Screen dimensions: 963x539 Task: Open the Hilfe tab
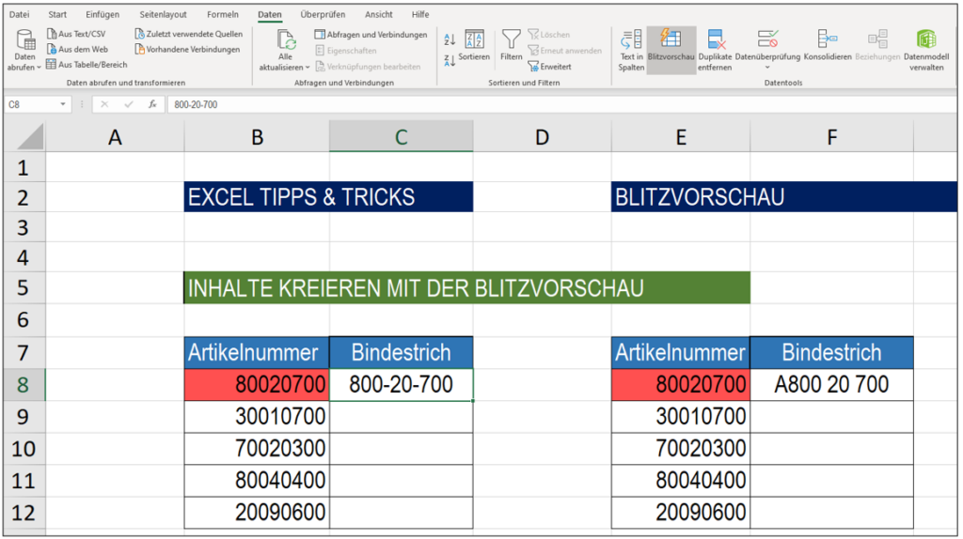point(420,14)
